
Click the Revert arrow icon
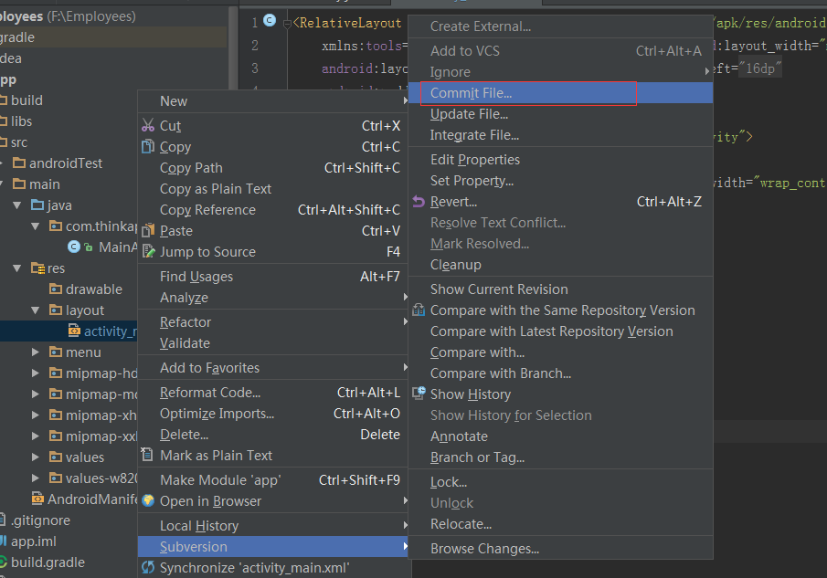pyautogui.click(x=419, y=202)
